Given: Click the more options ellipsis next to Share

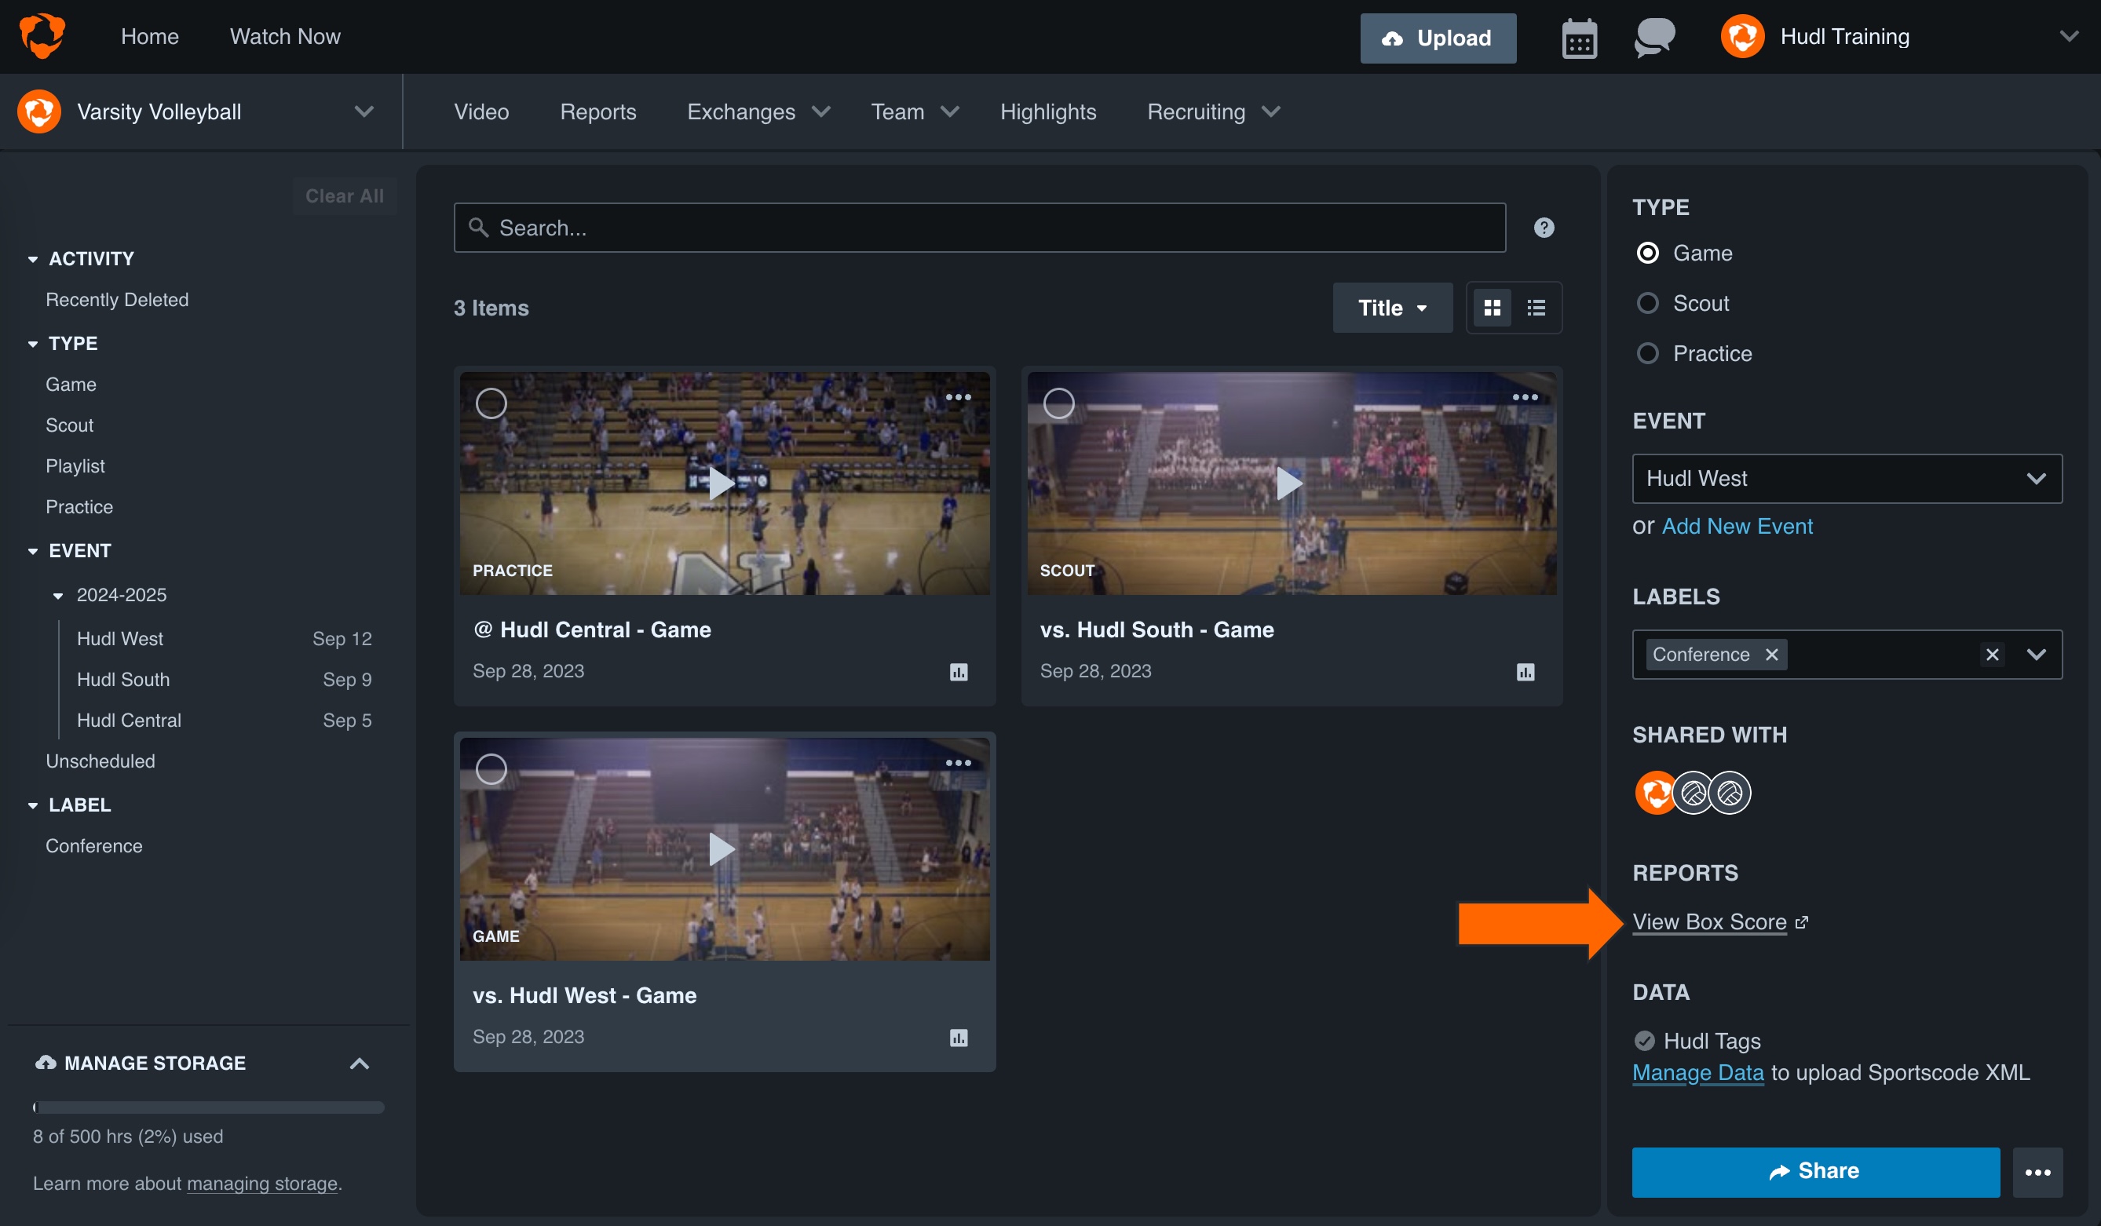Looking at the screenshot, I should (x=2037, y=1172).
